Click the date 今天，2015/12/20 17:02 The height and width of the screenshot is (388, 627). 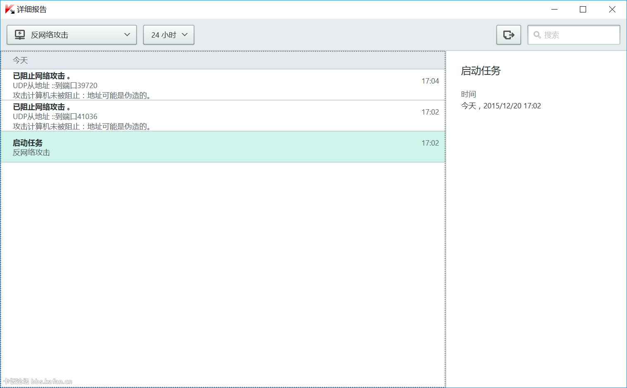coord(501,106)
